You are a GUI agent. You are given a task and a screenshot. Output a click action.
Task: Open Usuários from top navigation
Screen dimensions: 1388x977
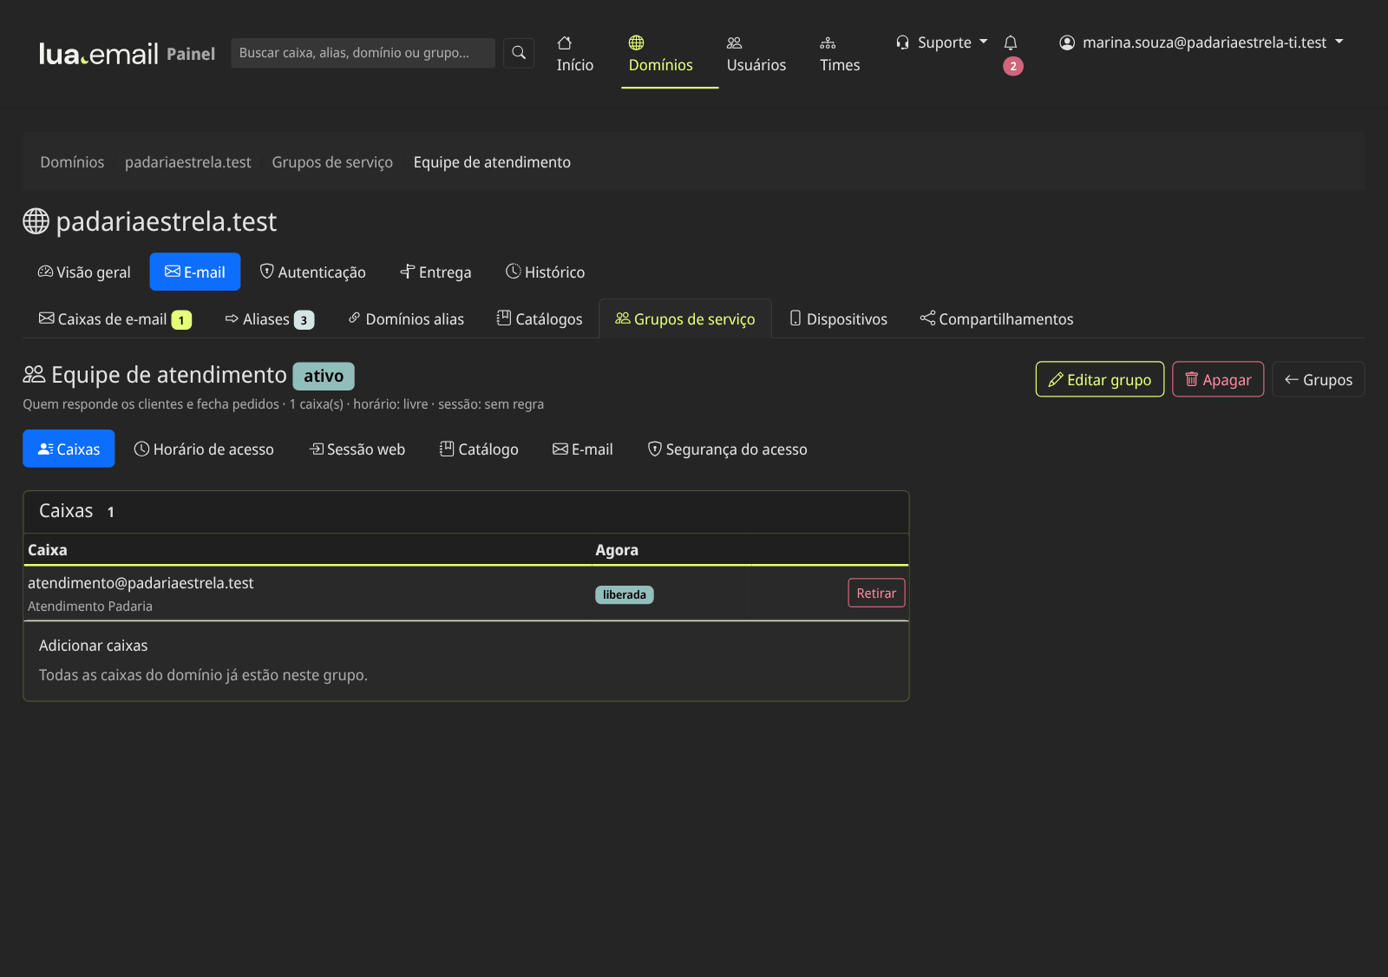pyautogui.click(x=756, y=54)
